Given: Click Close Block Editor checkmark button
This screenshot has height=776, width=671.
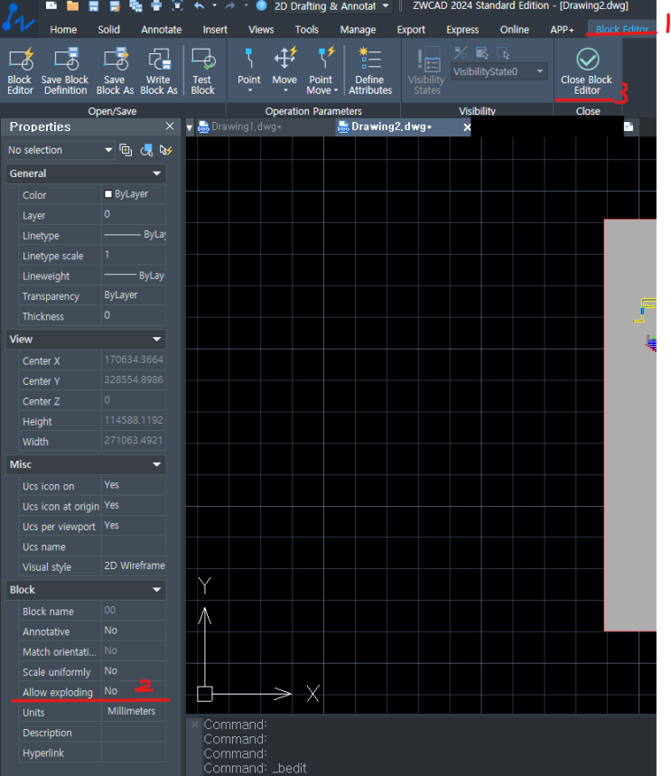Looking at the screenshot, I should [x=587, y=70].
